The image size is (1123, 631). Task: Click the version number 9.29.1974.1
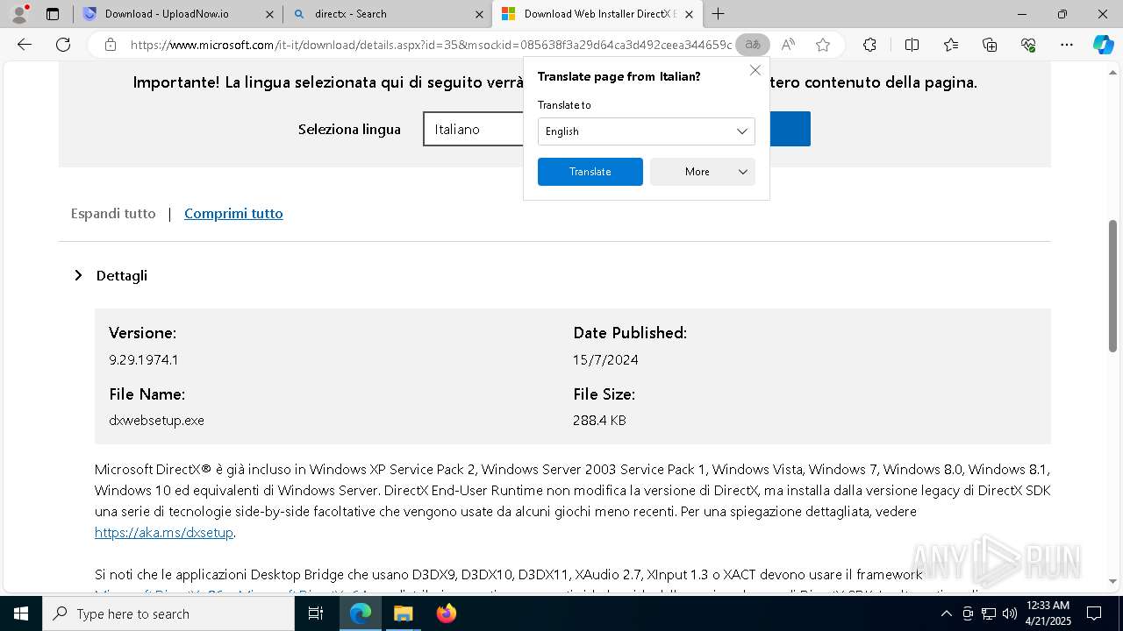click(144, 359)
